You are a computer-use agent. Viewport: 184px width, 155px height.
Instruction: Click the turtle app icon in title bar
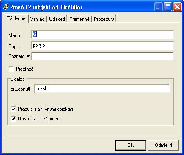(6, 7)
